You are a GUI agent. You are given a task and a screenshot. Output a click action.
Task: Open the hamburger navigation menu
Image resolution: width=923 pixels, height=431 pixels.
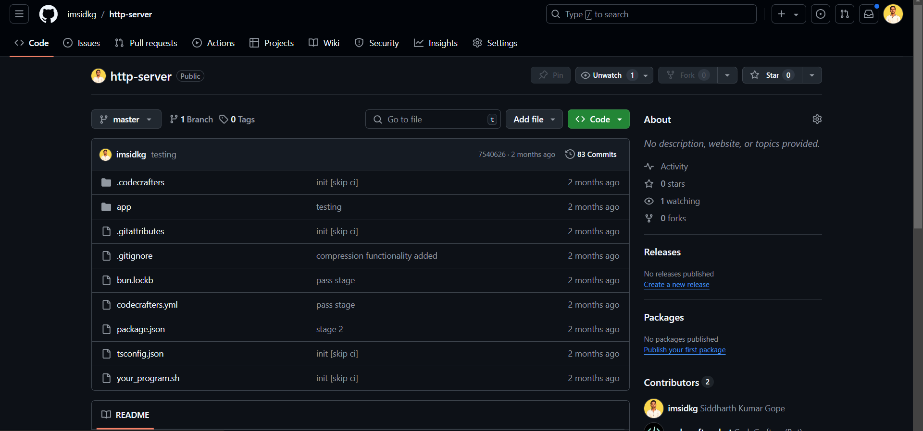click(19, 14)
